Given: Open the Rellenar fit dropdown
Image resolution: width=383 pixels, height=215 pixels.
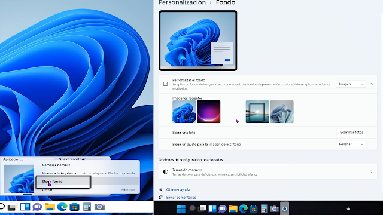Looking at the screenshot, I should coord(351,144).
